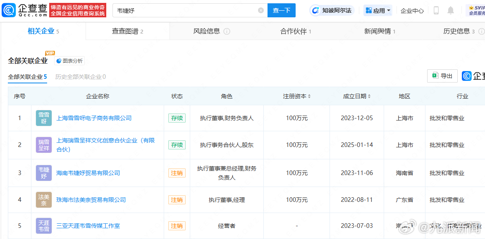This screenshot has width=485, height=239.
Task: Open 三亚天涯韦雪传媒工作室 link
Action: (x=88, y=226)
